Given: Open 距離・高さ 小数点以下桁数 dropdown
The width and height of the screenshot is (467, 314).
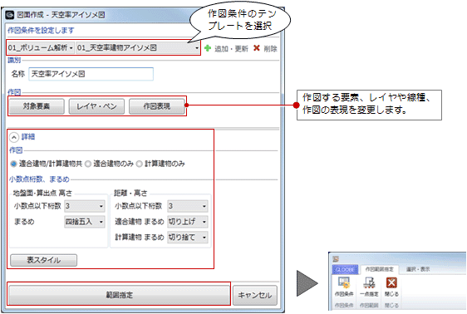Looking at the screenshot, I should [188, 206].
